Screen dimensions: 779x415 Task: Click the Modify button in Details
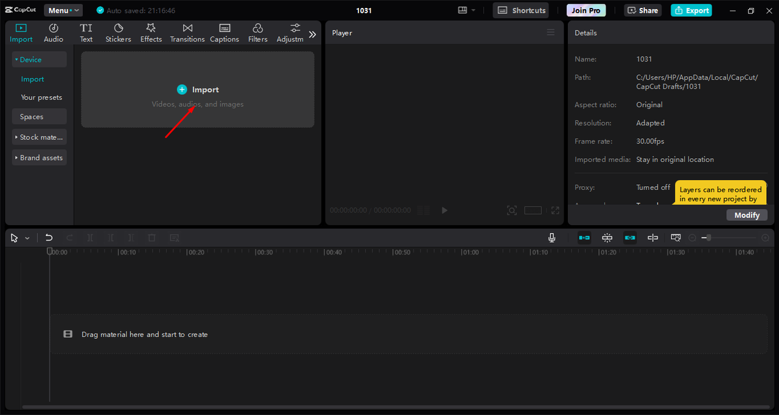pos(747,215)
